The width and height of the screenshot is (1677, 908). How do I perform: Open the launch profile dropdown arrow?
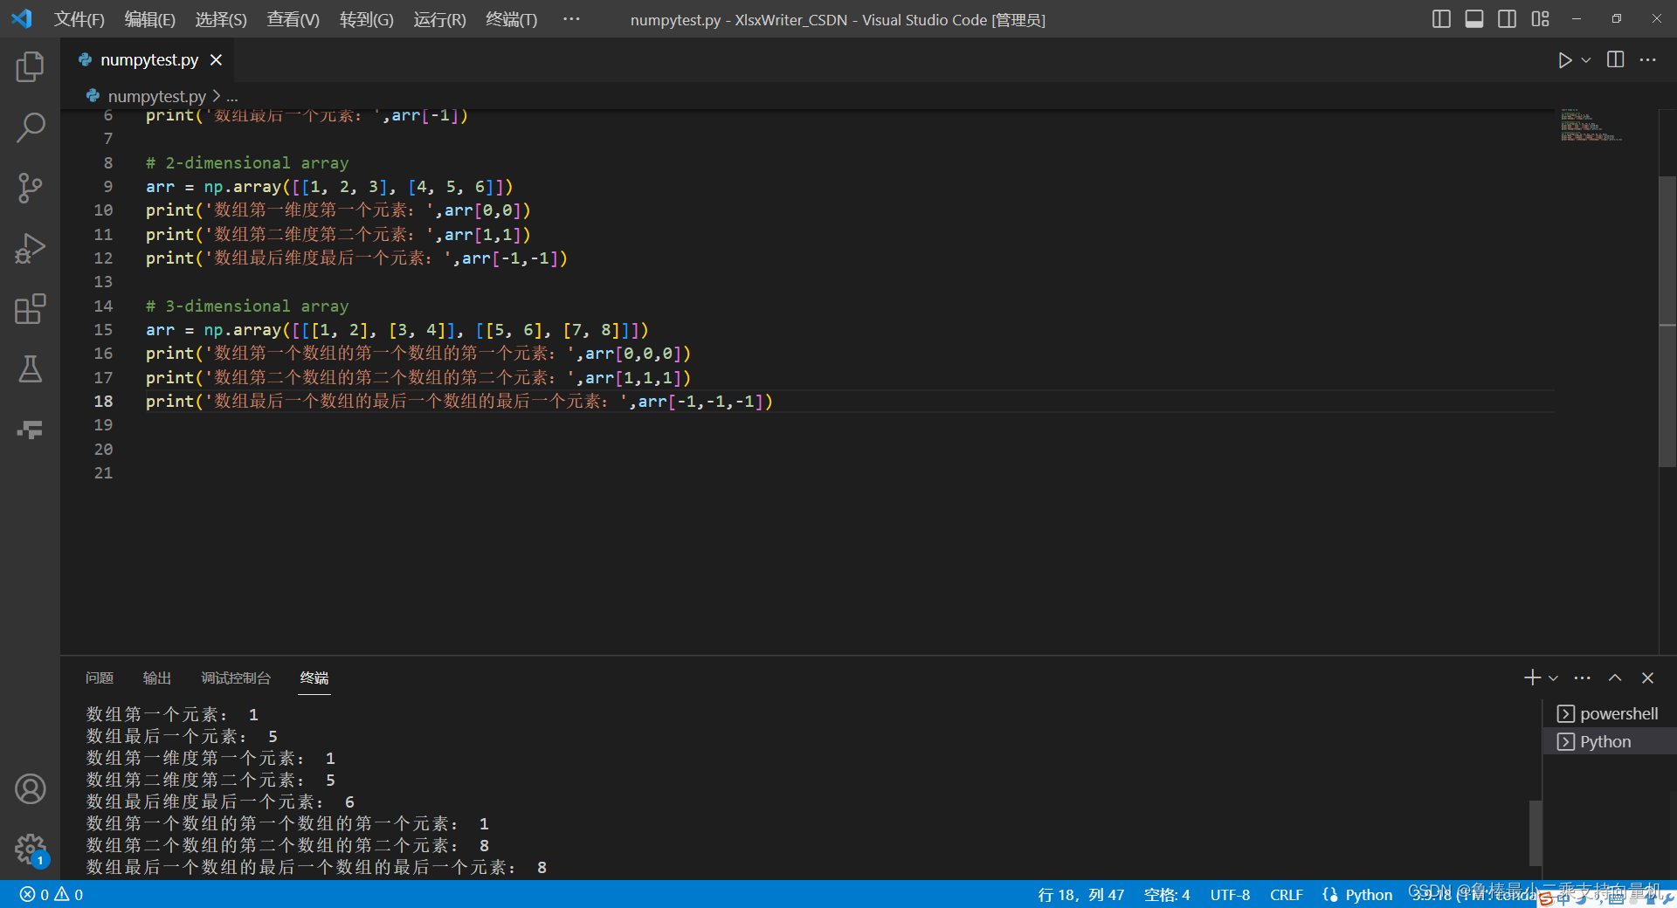coord(1553,678)
